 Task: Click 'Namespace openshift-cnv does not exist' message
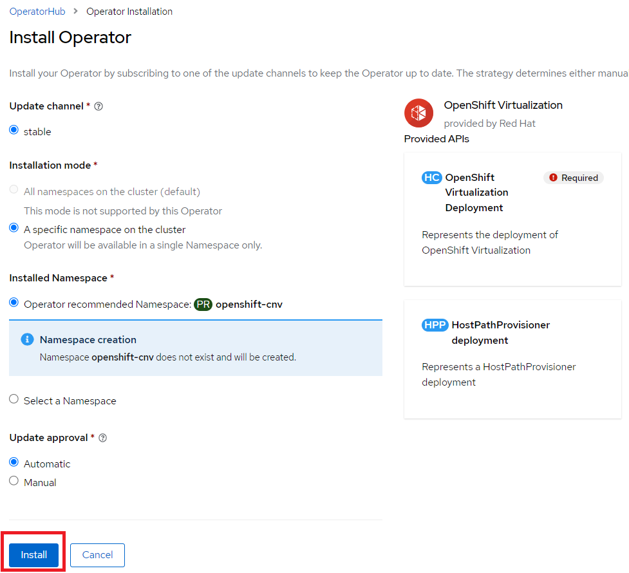(167, 357)
